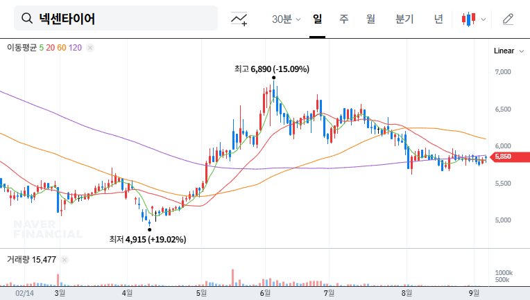Click the 8월 date axis label

(x=407, y=293)
